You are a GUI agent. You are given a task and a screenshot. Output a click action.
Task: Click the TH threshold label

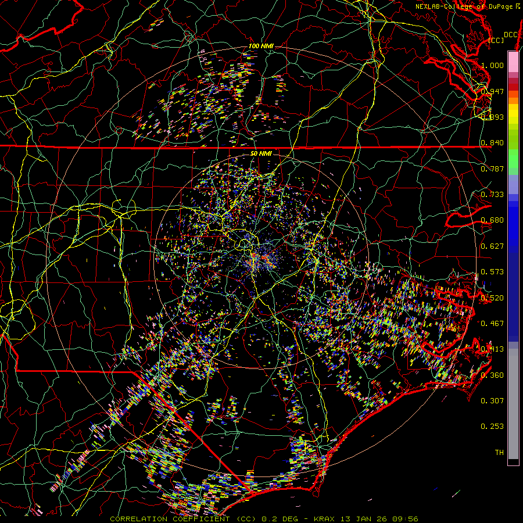click(499, 453)
